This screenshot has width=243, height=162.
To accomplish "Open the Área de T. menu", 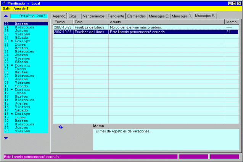I will point(21,8).
